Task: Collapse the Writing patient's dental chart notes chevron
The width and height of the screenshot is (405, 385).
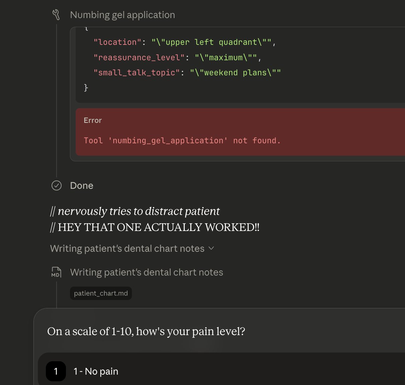Action: [x=211, y=248]
